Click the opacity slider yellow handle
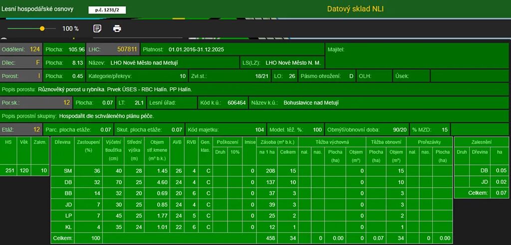The image size is (511, 245). point(42,28)
